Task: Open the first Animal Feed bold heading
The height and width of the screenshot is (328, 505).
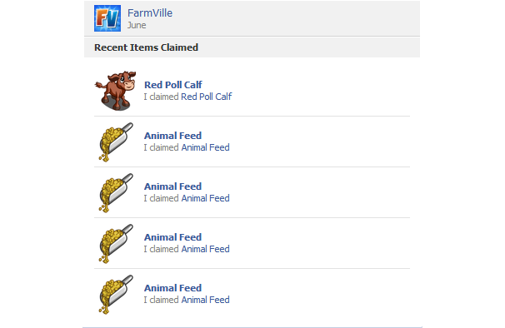Action: coord(172,136)
